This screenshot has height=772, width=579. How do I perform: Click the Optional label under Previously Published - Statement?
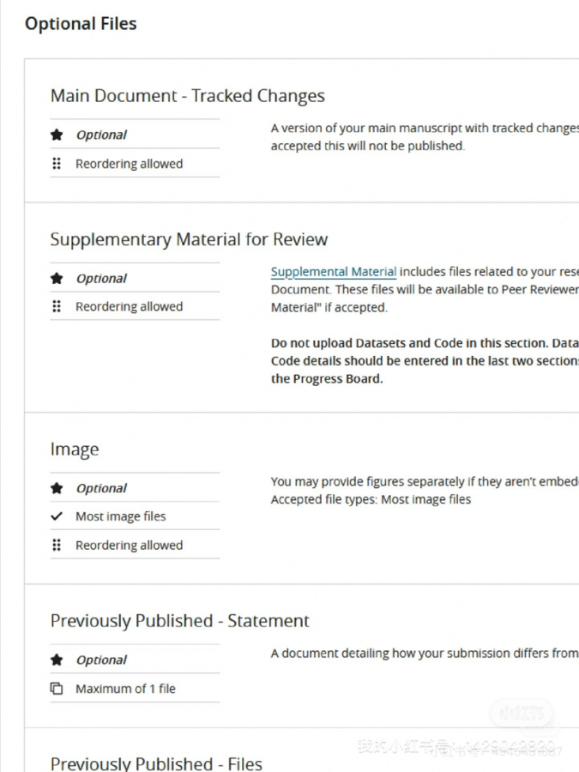[x=101, y=660]
